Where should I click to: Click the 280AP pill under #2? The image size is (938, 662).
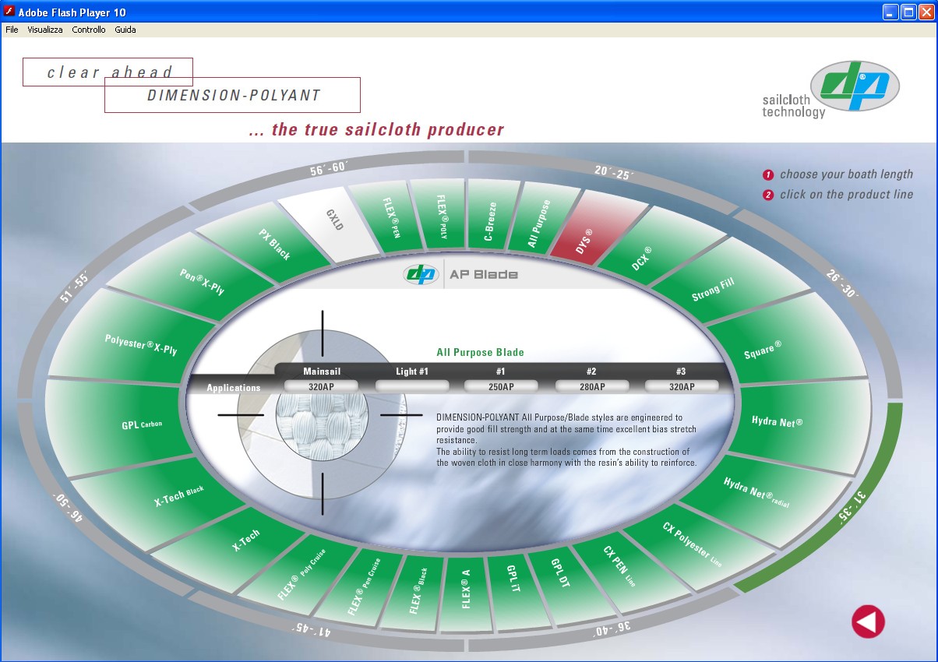pos(592,386)
